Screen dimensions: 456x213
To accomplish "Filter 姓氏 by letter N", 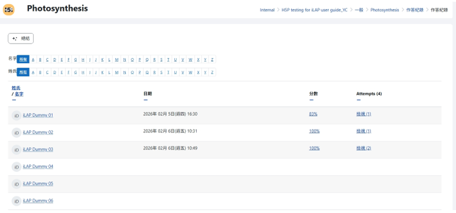I will 125,72.
